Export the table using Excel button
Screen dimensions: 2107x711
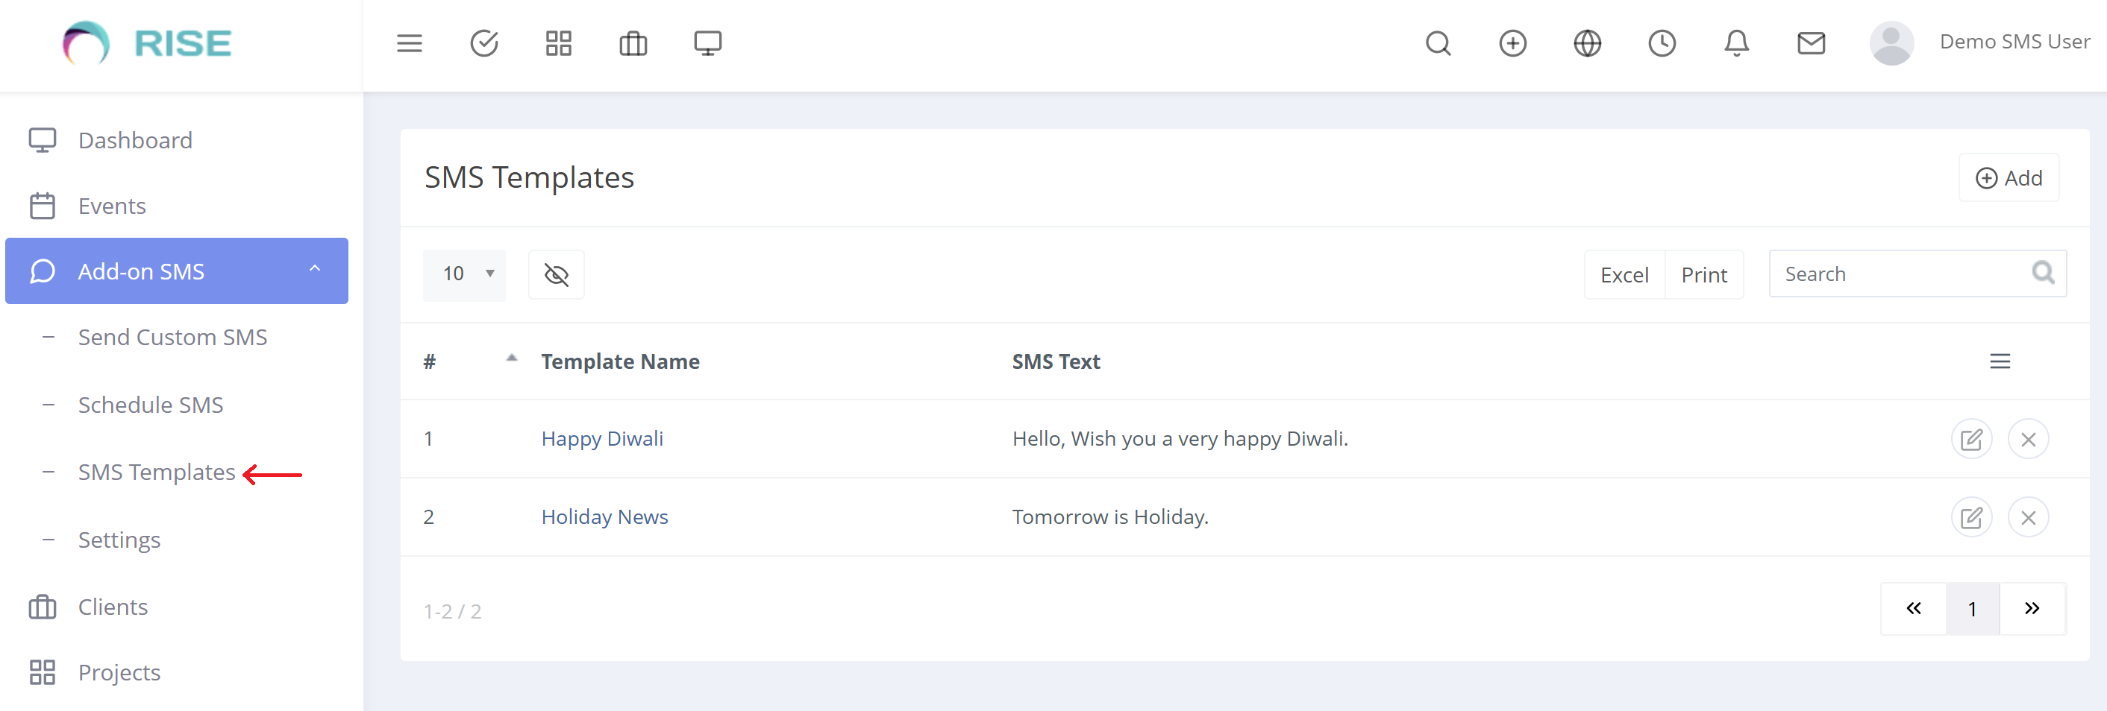tap(1624, 276)
